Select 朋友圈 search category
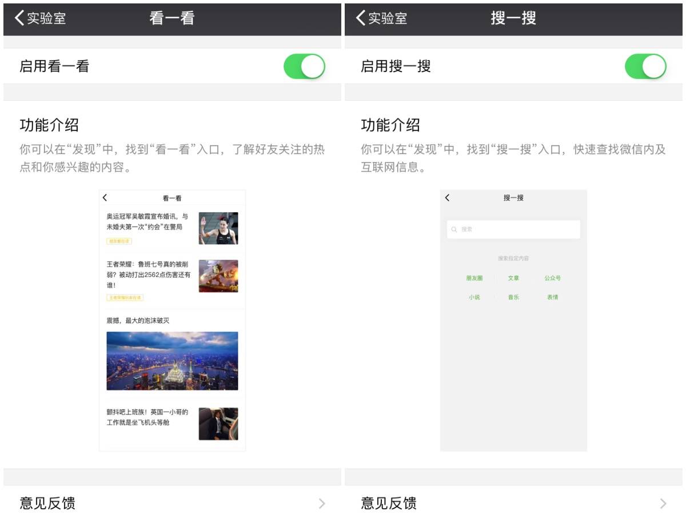686x515 pixels. coord(474,278)
